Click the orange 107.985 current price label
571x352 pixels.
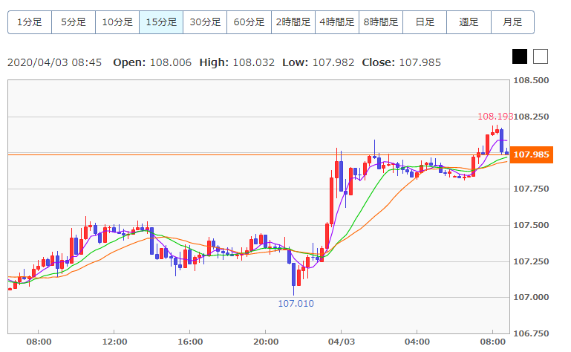pos(532,154)
